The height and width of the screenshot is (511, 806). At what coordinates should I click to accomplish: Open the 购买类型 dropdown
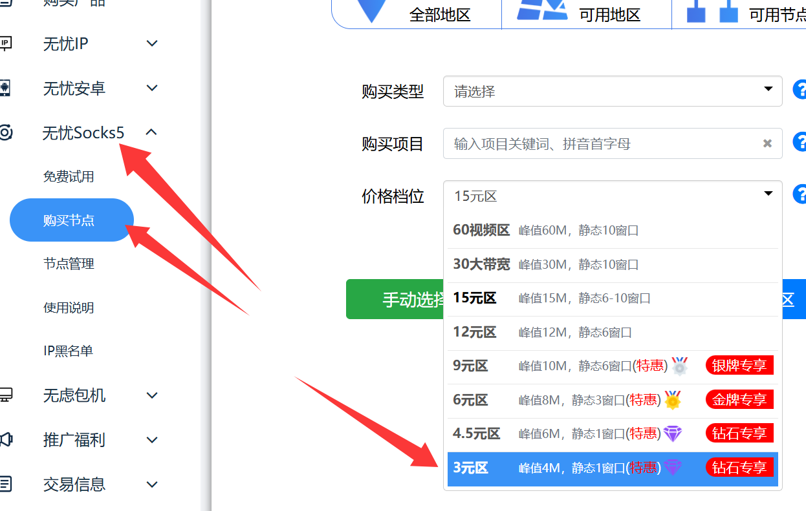coord(612,91)
